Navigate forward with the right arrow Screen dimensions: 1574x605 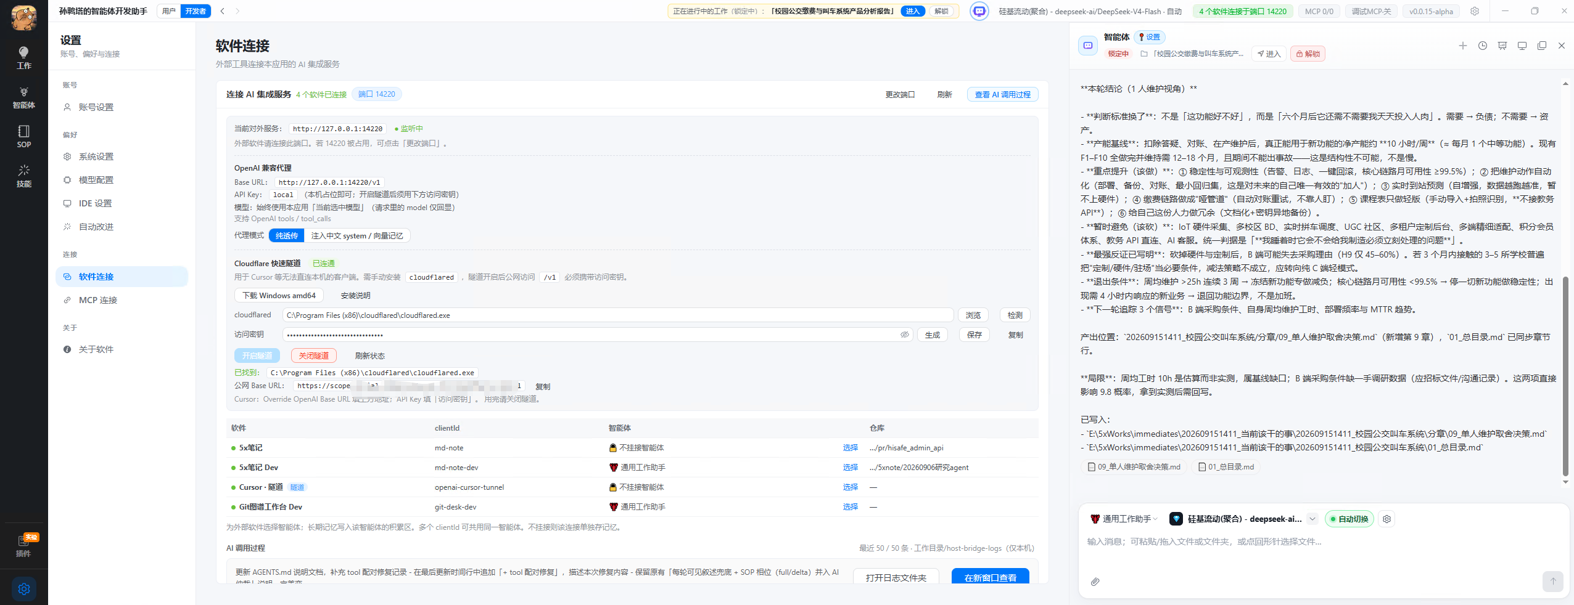click(x=237, y=11)
